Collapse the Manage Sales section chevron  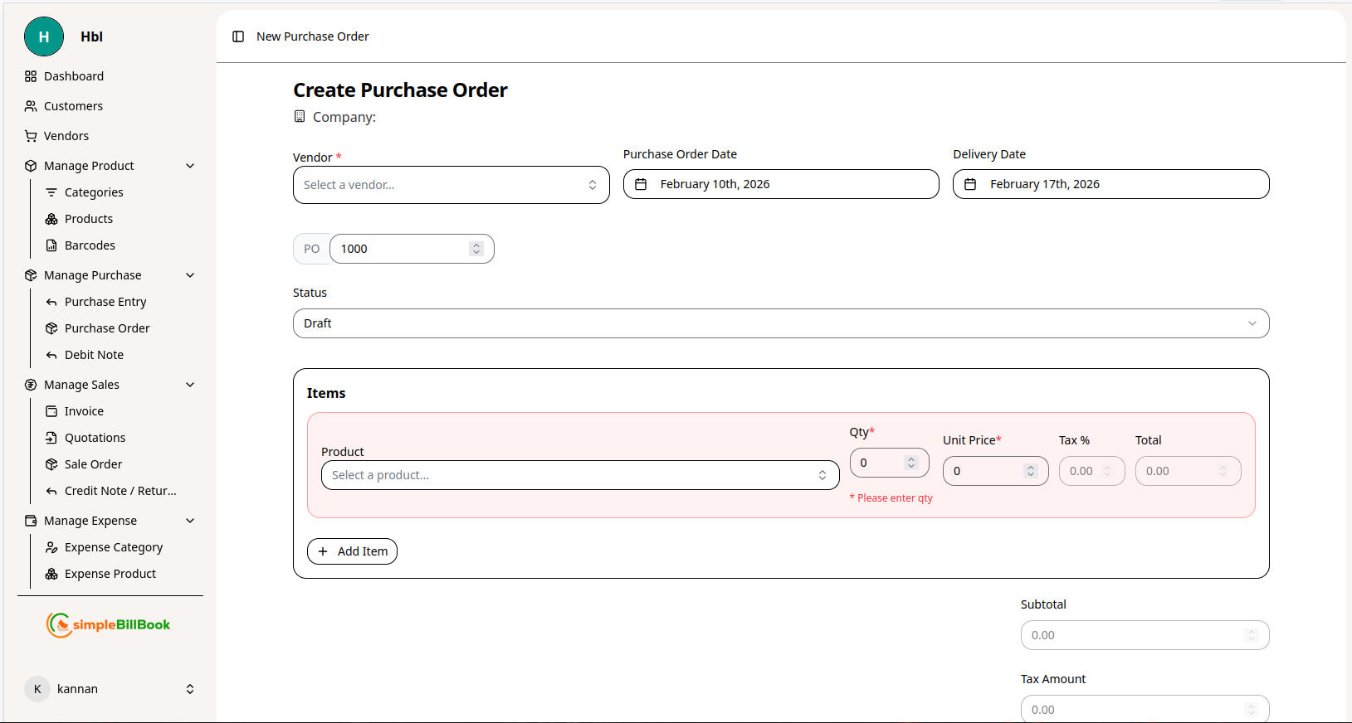point(190,385)
